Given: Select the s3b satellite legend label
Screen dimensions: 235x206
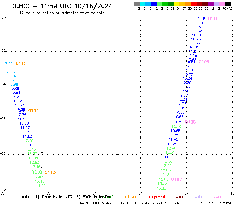Looking at the screenshot, I should 198,197.
